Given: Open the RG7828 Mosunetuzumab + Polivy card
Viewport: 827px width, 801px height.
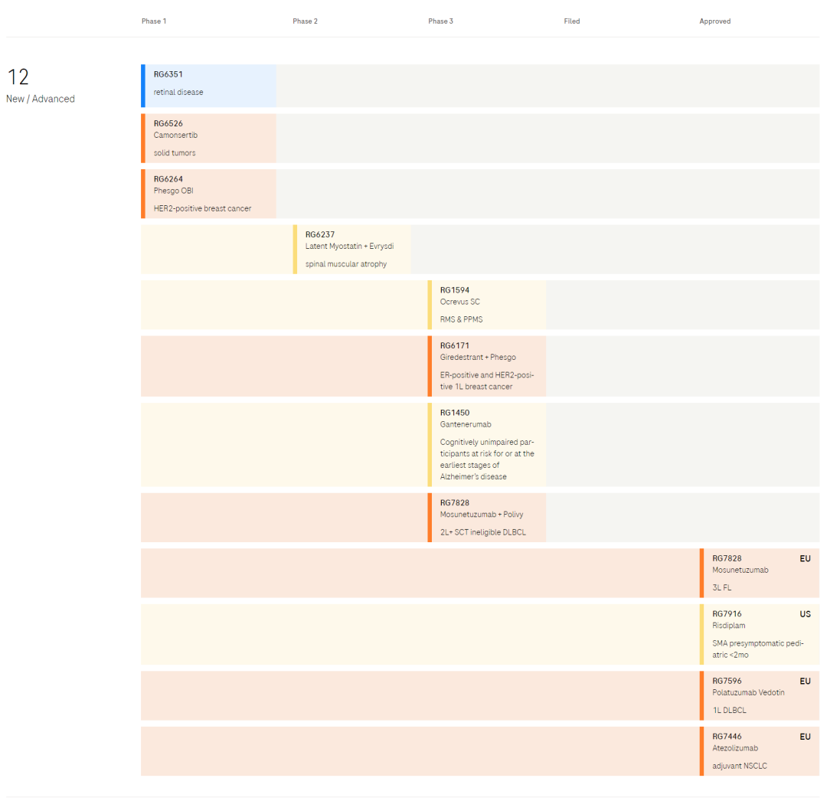Looking at the screenshot, I should coord(487,518).
